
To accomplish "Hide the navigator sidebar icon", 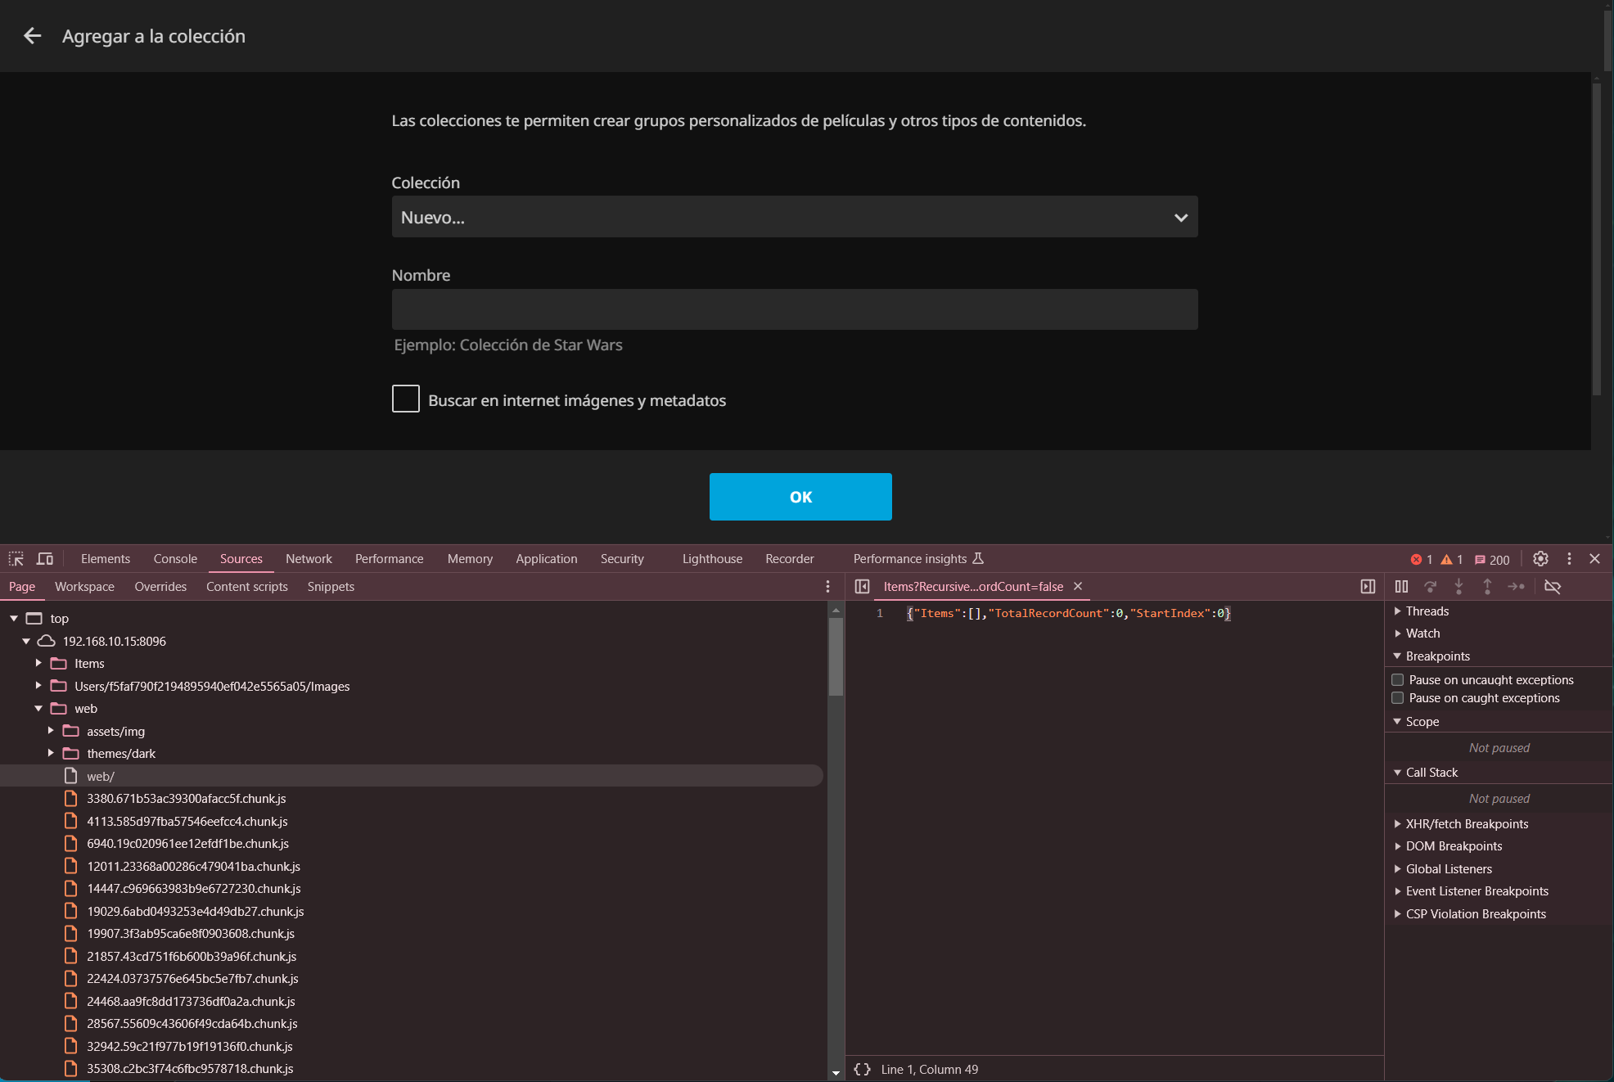I will point(862,587).
